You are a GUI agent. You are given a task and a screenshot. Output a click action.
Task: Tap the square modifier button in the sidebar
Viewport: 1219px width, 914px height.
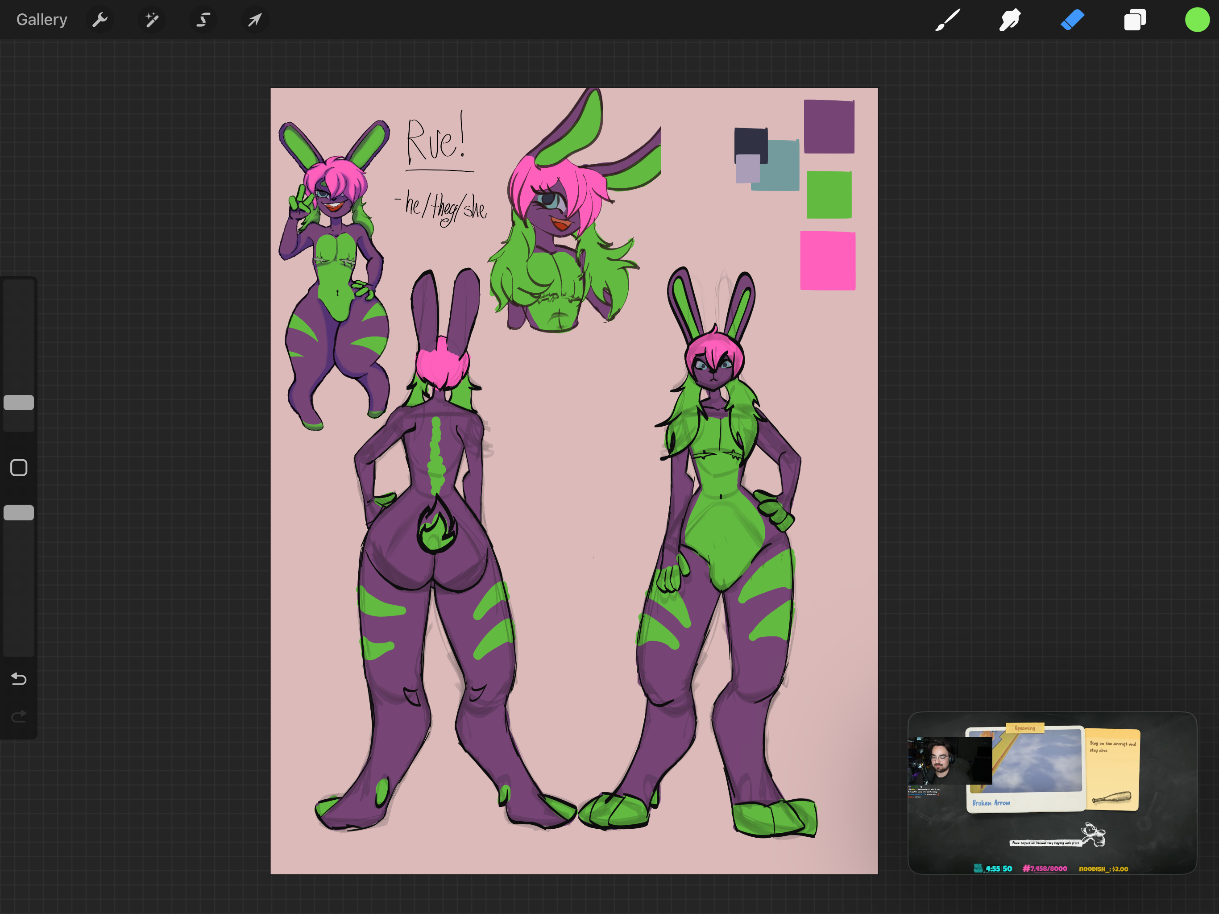click(19, 468)
